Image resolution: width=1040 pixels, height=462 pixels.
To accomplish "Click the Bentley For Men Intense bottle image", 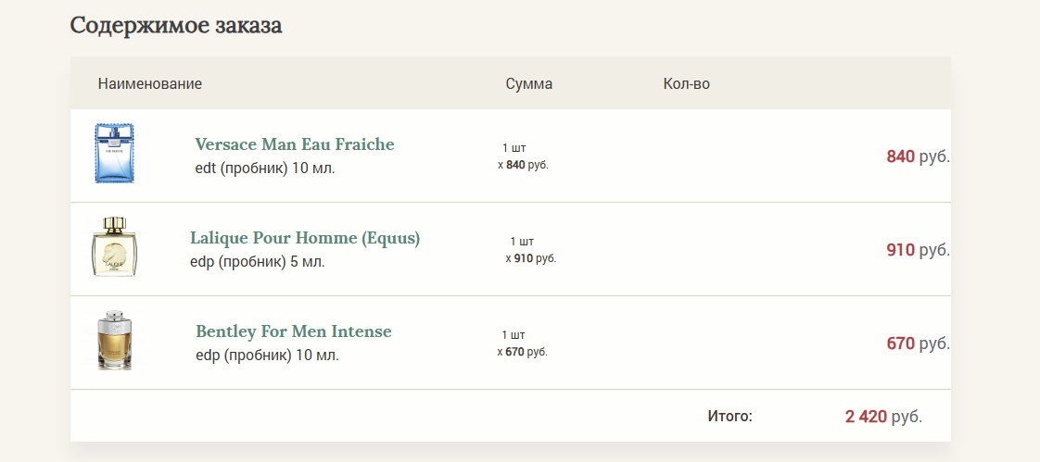I will click(115, 342).
